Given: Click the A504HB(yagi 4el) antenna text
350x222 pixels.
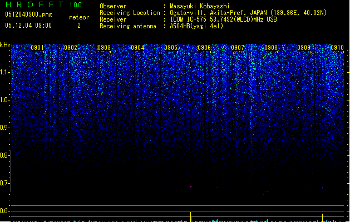Looking at the screenshot, I should (196, 26).
